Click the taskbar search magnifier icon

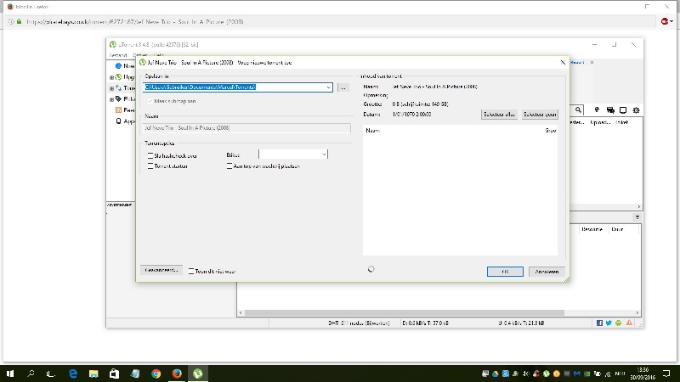tap(31, 374)
